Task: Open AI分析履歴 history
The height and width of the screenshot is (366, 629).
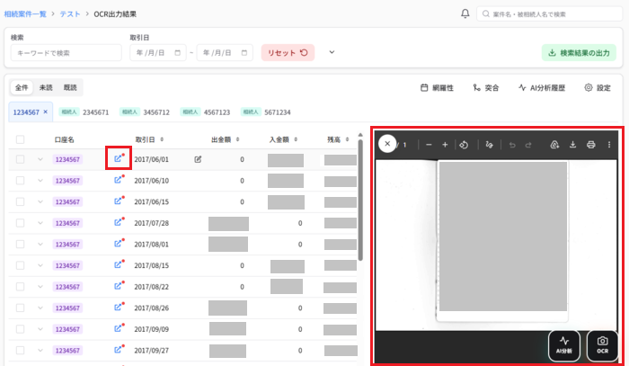Action: pos(542,87)
